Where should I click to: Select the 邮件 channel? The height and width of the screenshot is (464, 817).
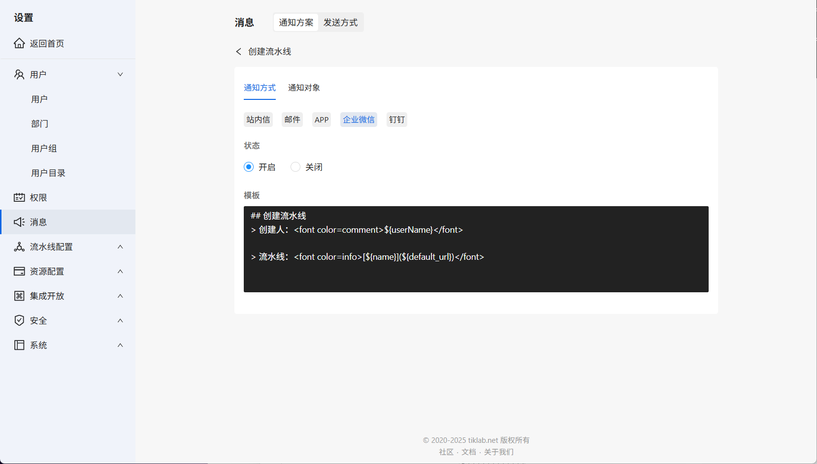pyautogui.click(x=293, y=120)
